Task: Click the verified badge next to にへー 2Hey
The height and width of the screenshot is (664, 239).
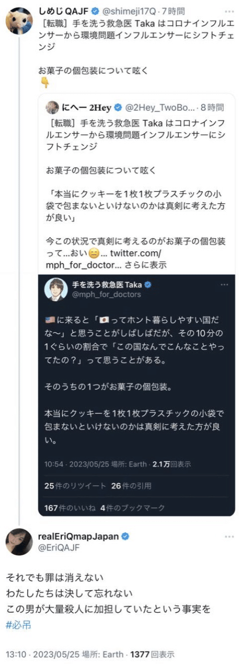Action: tap(118, 107)
